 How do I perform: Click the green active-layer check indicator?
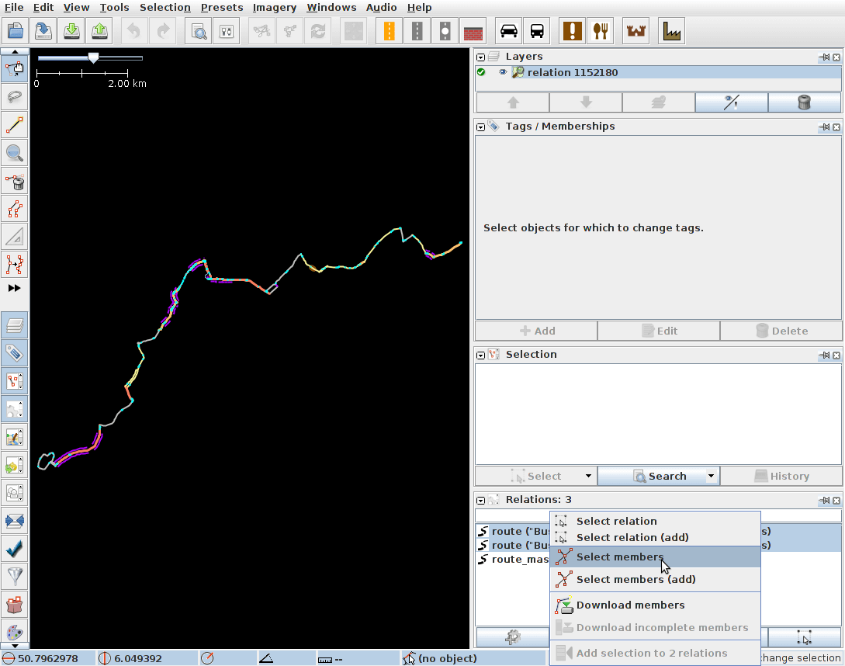point(481,72)
